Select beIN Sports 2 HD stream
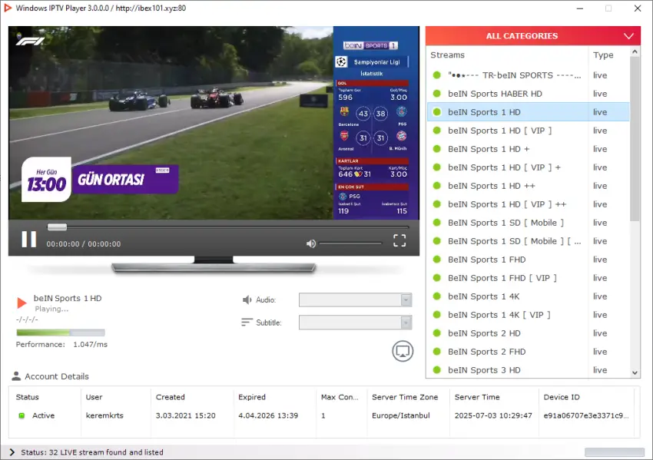The image size is (653, 460). [528, 333]
